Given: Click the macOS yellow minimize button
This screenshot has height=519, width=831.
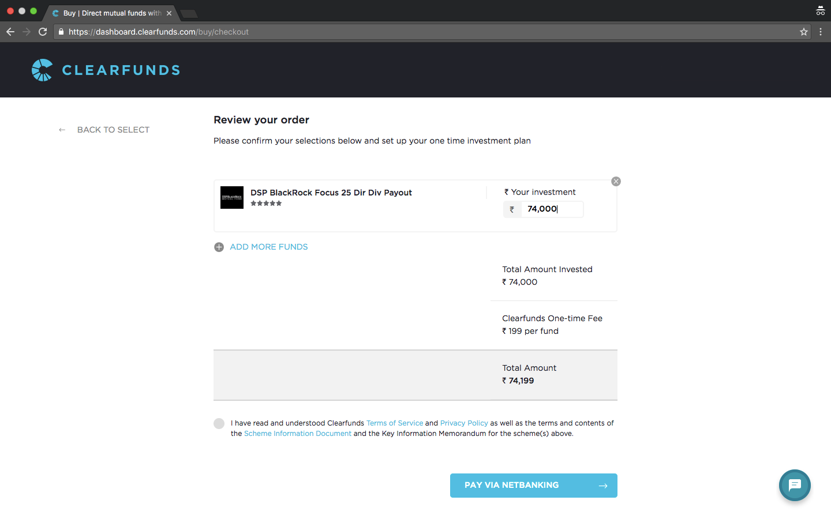Looking at the screenshot, I should click(22, 11).
